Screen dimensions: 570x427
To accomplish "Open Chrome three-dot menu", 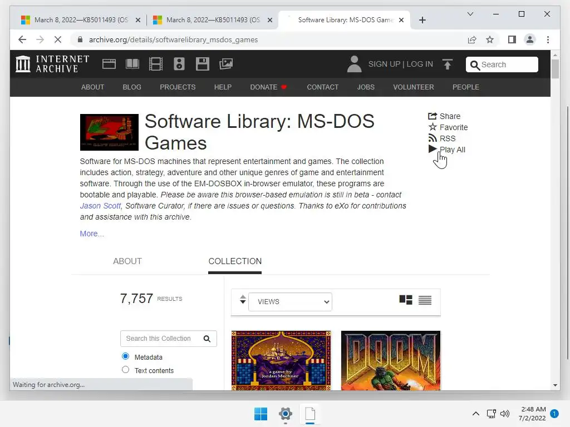I will click(x=548, y=39).
